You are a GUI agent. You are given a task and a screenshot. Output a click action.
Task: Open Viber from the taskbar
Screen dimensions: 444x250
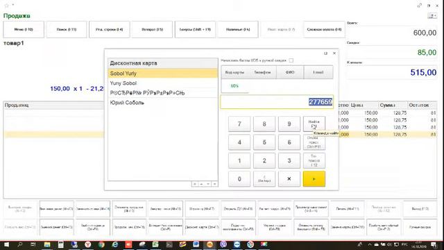(223, 244)
